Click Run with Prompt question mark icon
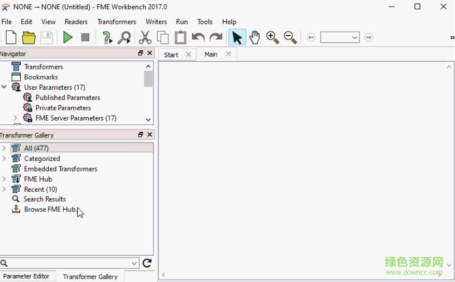This screenshot has width=455, height=282. [107, 38]
